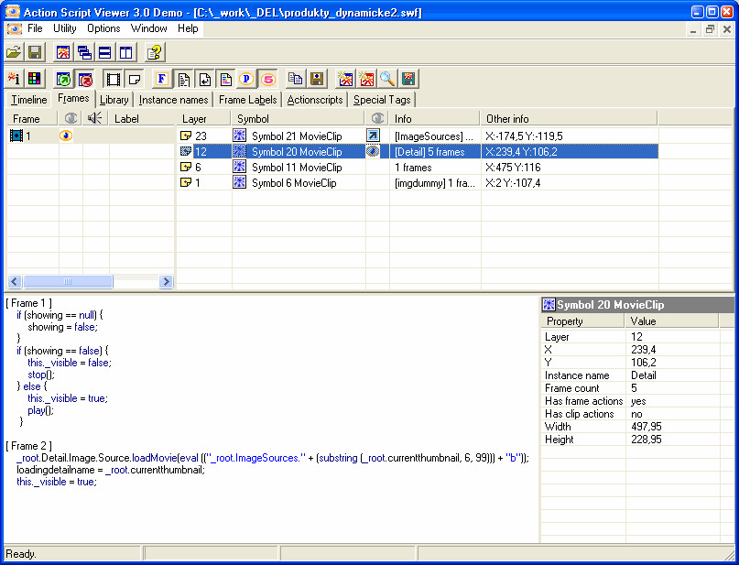Viewport: 739px width, 565px height.
Task: Open the Options menu
Action: tap(103, 28)
